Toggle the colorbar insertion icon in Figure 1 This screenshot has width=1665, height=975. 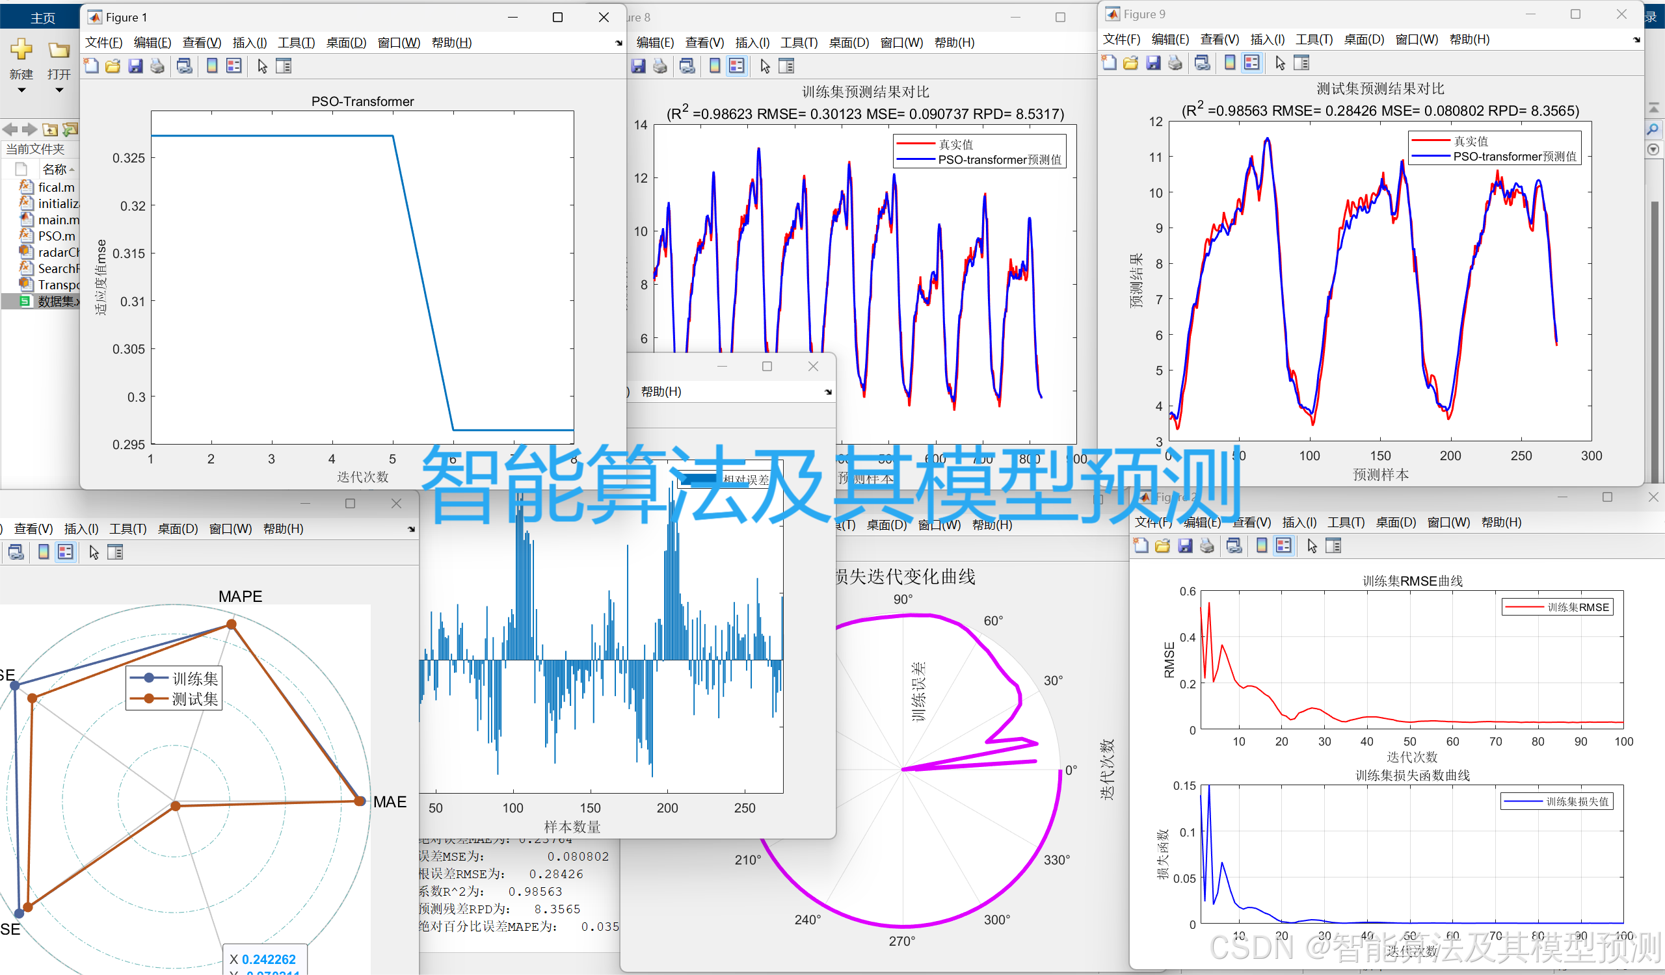pos(211,66)
